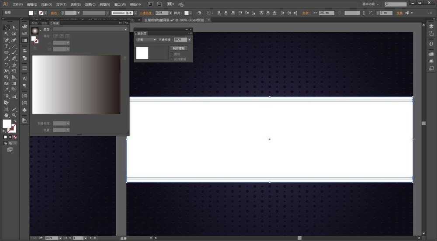Image resolution: width=437 pixels, height=241 pixels.
Task: Click the 变换 (Transform) link in control bar
Action: pos(399,13)
